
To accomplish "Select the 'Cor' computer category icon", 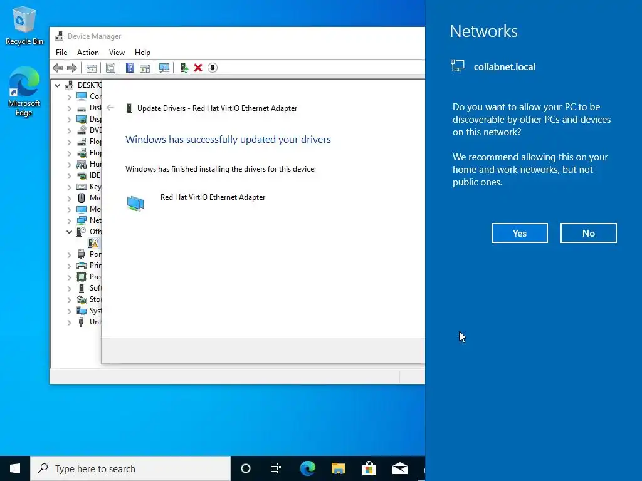I will [82, 96].
